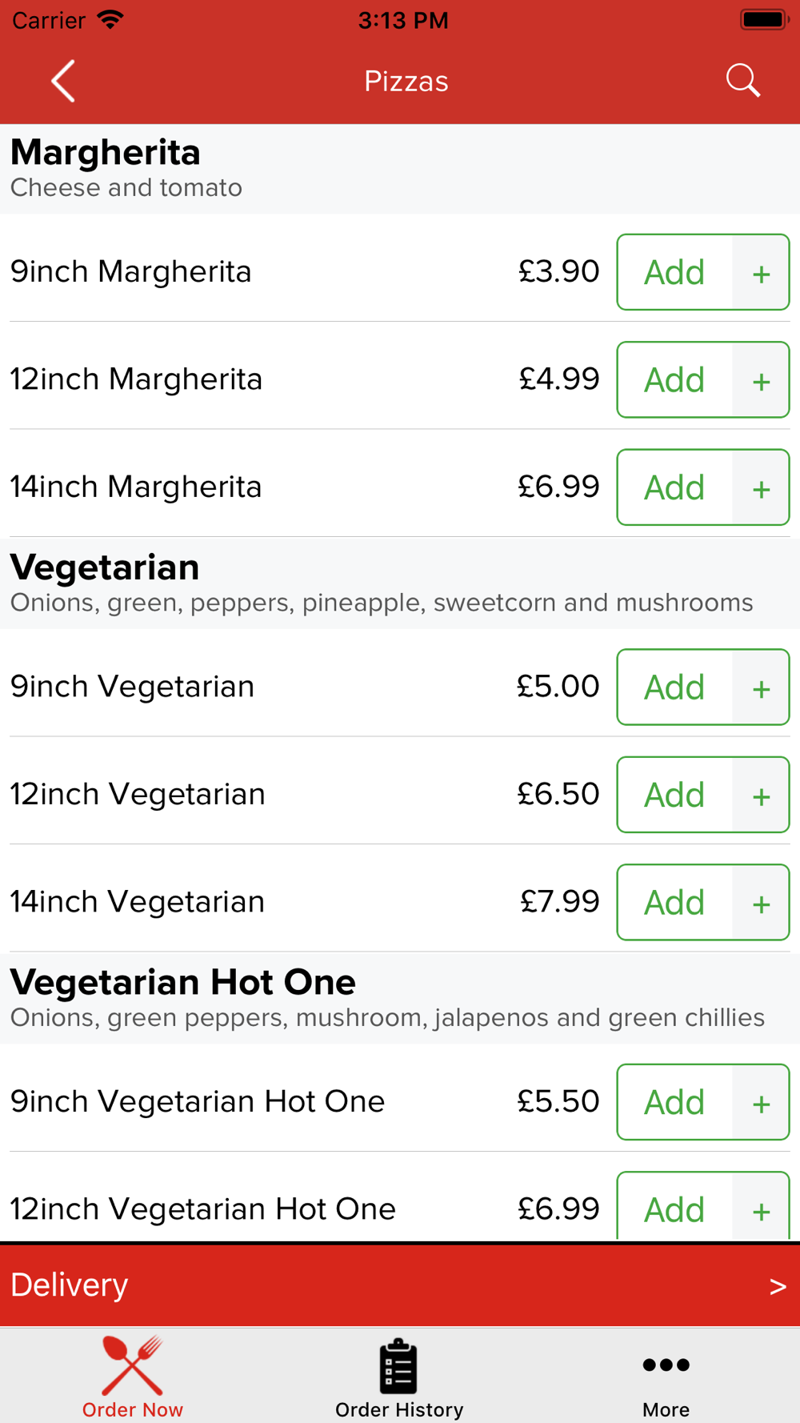This screenshot has height=1423, width=800.
Task: Tap plus stepper for 14inch Margherita
Action: click(x=761, y=487)
